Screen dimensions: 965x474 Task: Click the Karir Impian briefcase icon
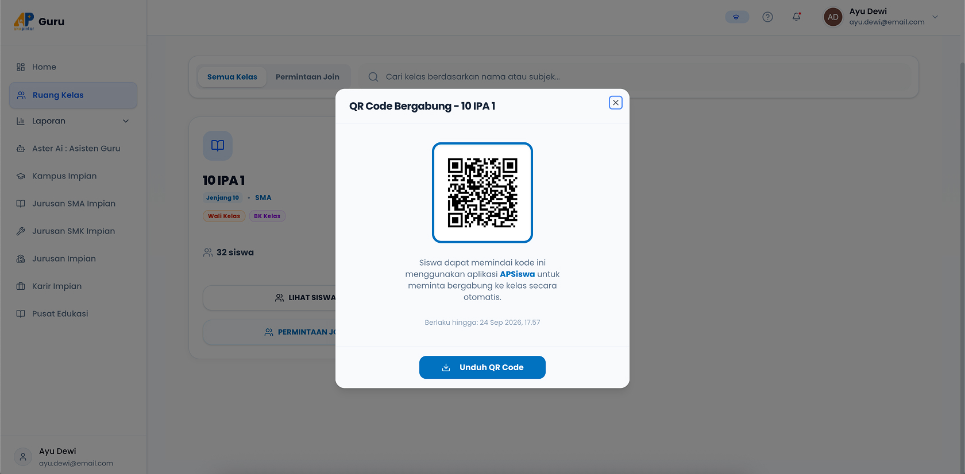[21, 286]
